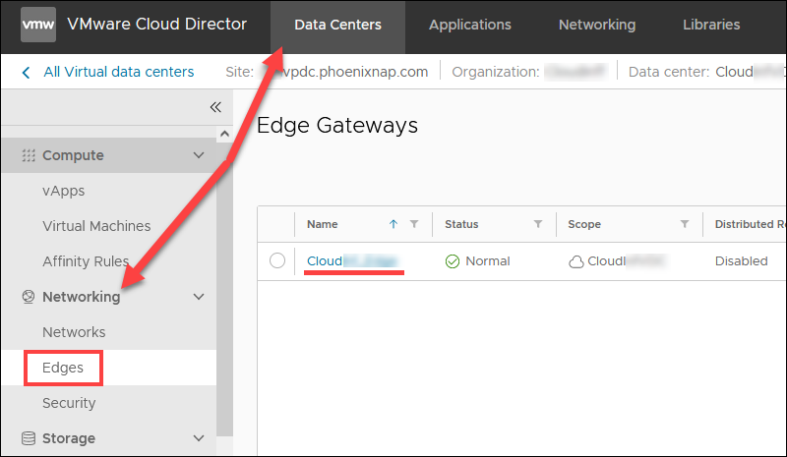This screenshot has width=787, height=457.
Task: Open vApps in the sidebar
Action: tap(63, 191)
